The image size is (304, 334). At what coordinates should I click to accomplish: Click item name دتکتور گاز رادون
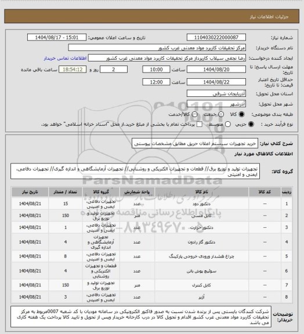coord(201,242)
